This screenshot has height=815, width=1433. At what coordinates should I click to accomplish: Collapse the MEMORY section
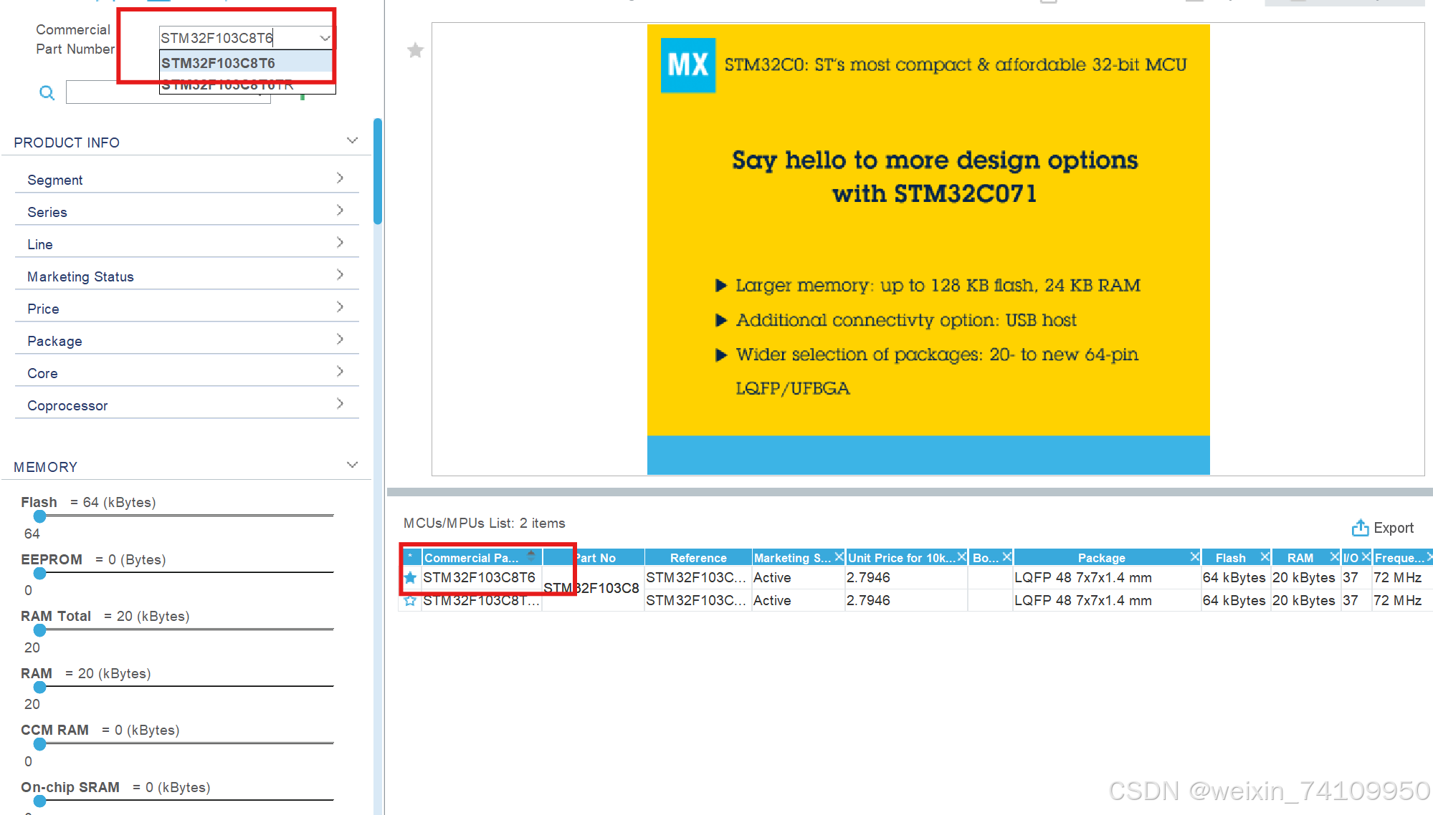[x=352, y=466]
